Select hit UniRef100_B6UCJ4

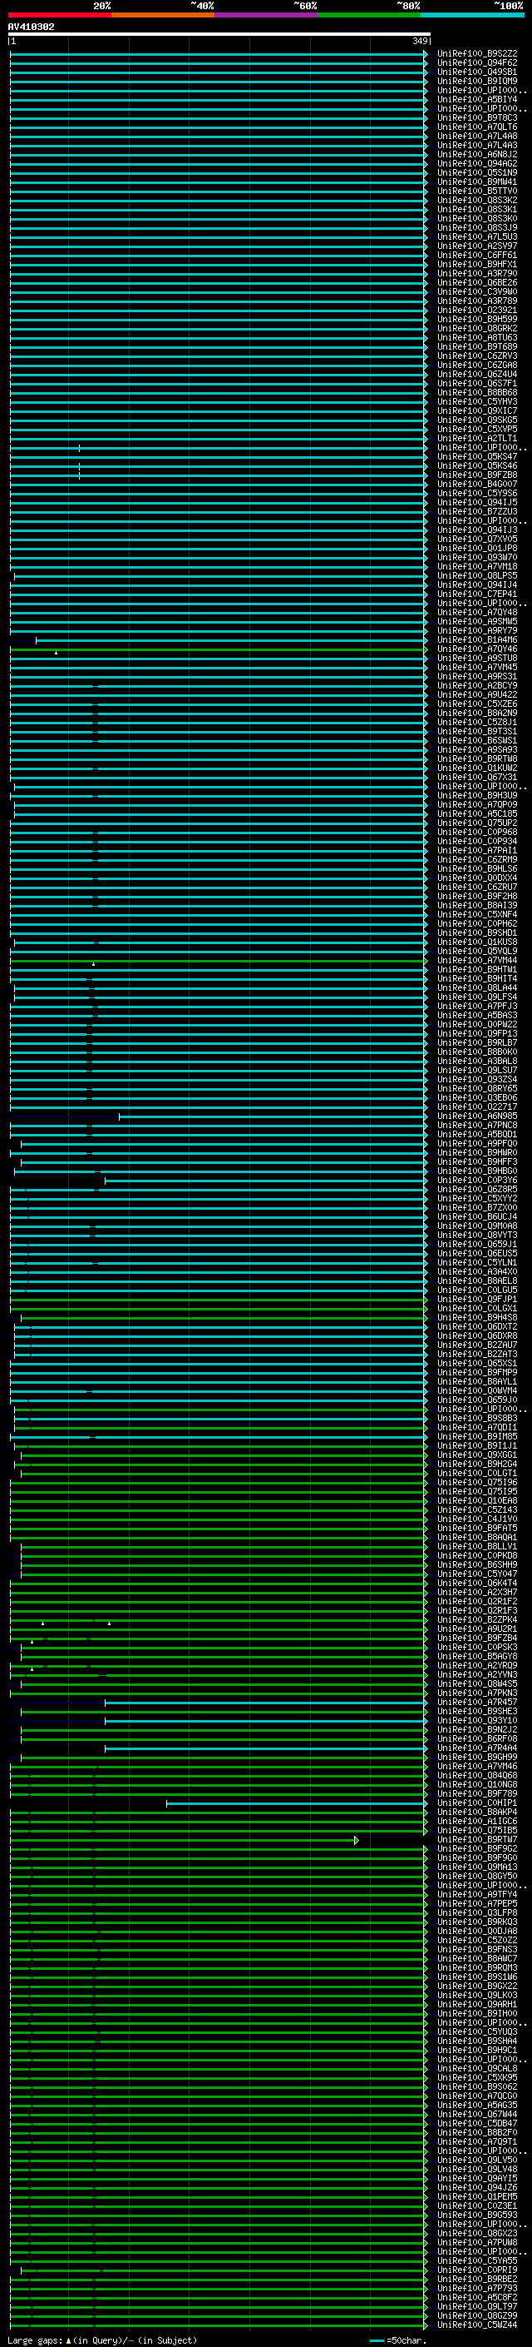pos(476,1216)
